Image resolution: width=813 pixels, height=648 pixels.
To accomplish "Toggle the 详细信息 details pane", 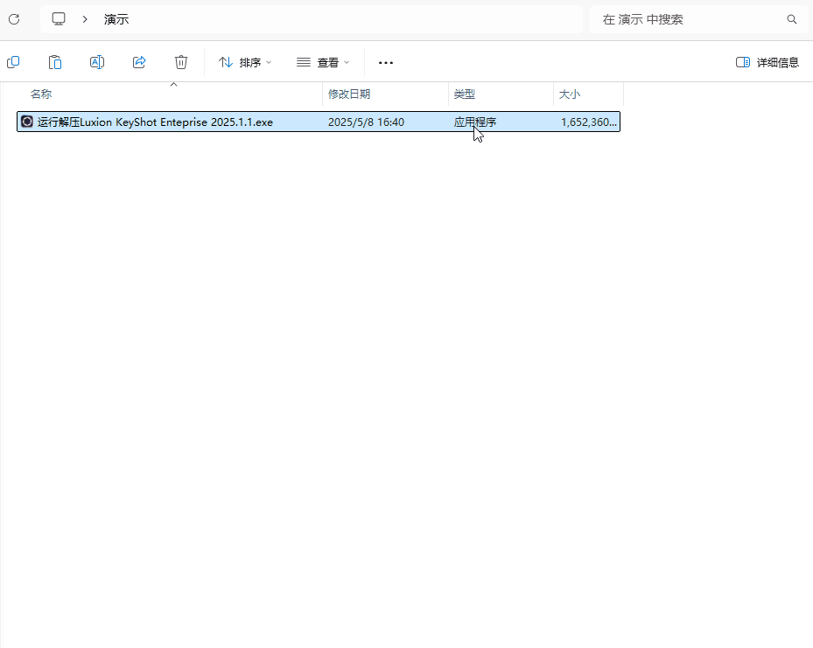I will (x=767, y=62).
